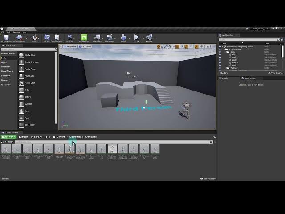Click the search magnifier in Content Browser
285x214 pixels.
coord(211,142)
